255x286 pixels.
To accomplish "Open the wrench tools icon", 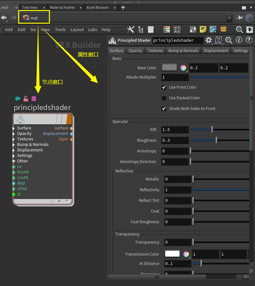I will click(131, 29).
